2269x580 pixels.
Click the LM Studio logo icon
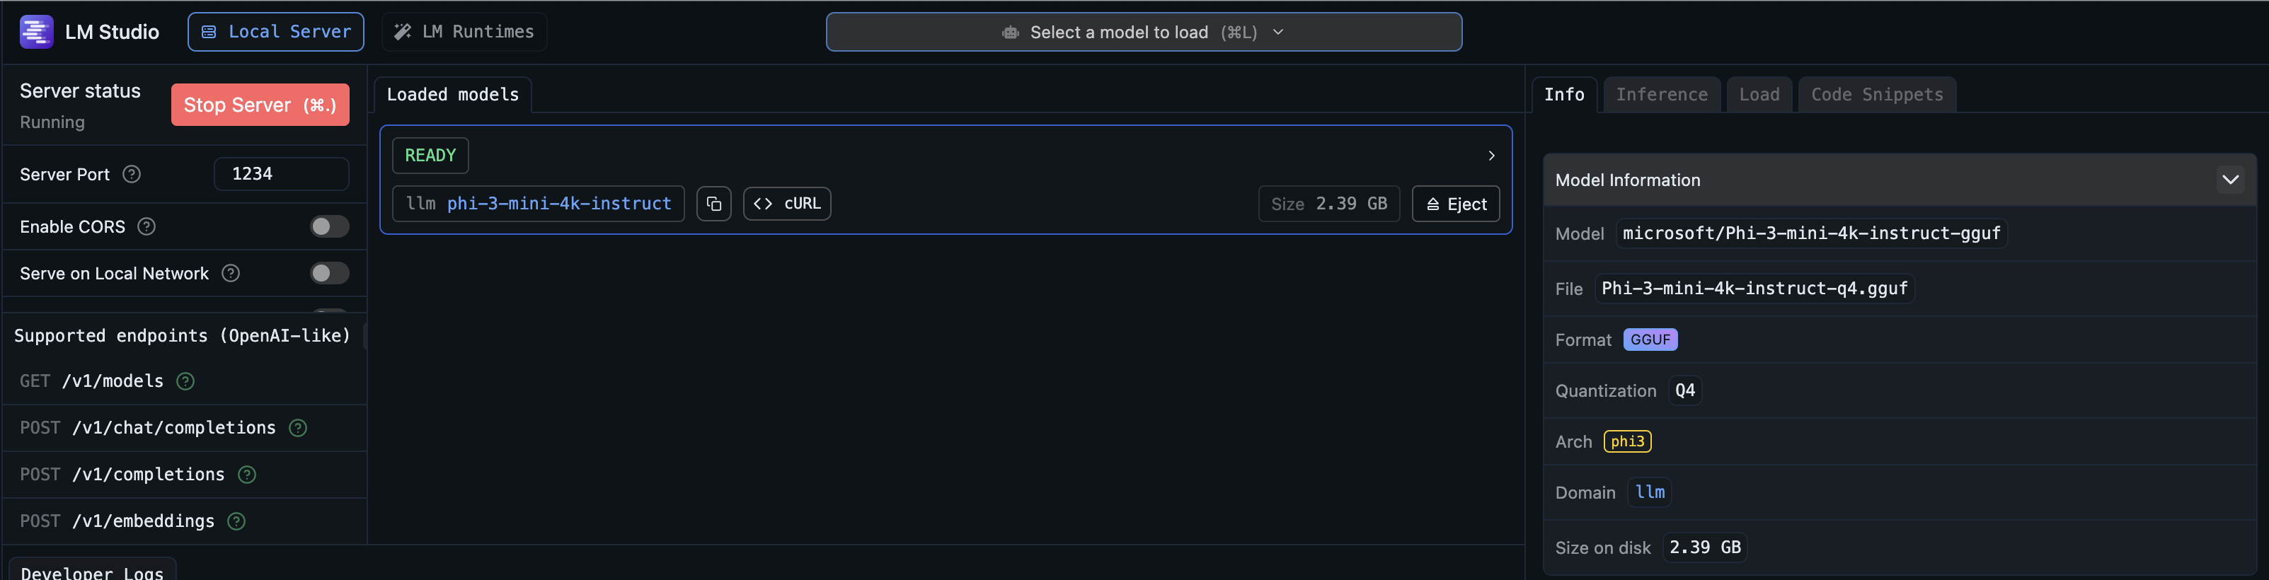click(x=36, y=32)
